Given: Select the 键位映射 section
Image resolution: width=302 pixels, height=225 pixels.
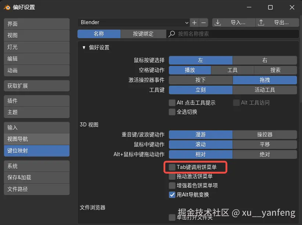Looking at the screenshot, I should click(37, 151).
